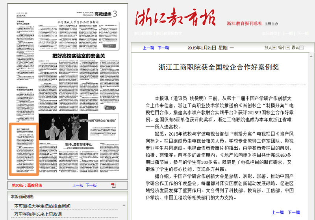This screenshot has height=220, width=315.
Task: Toggle the default (默认) font size box
Action: [302, 48]
